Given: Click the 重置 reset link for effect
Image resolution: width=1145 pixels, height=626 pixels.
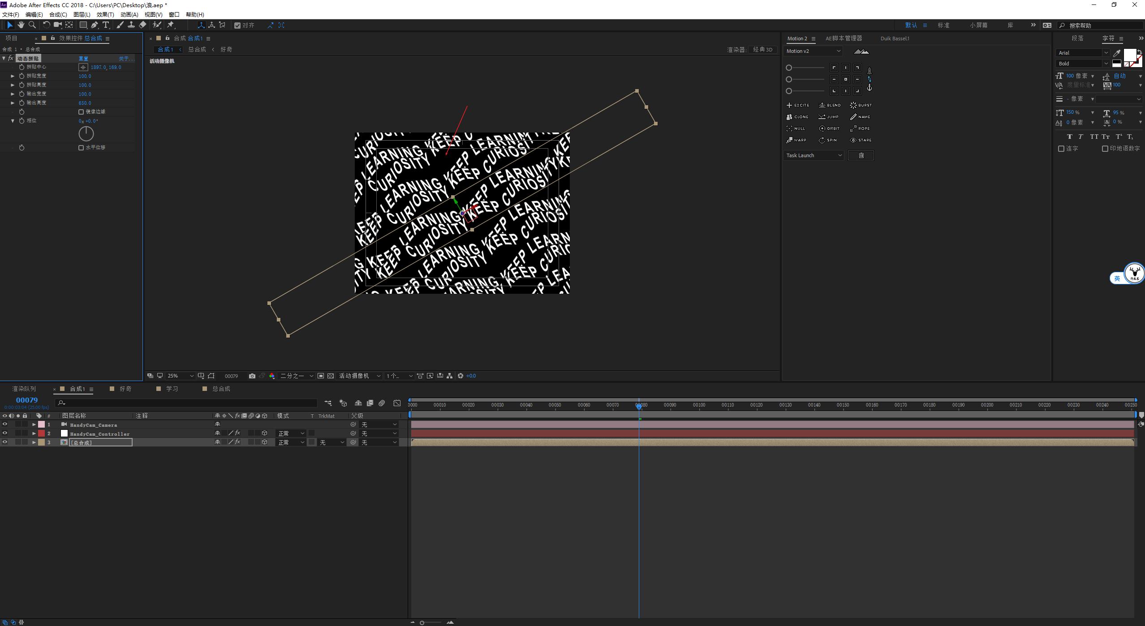Looking at the screenshot, I should pyautogui.click(x=83, y=59).
